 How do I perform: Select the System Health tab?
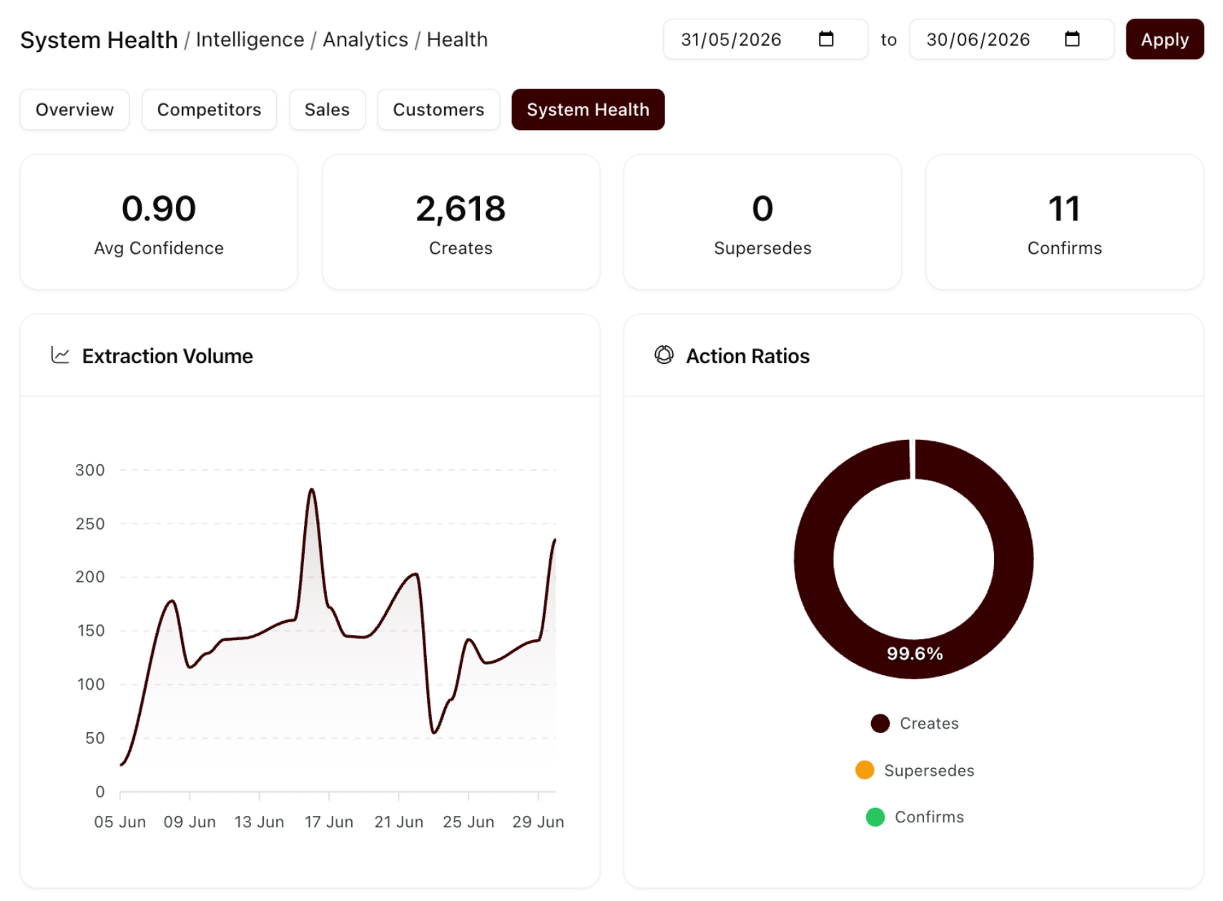click(x=588, y=109)
